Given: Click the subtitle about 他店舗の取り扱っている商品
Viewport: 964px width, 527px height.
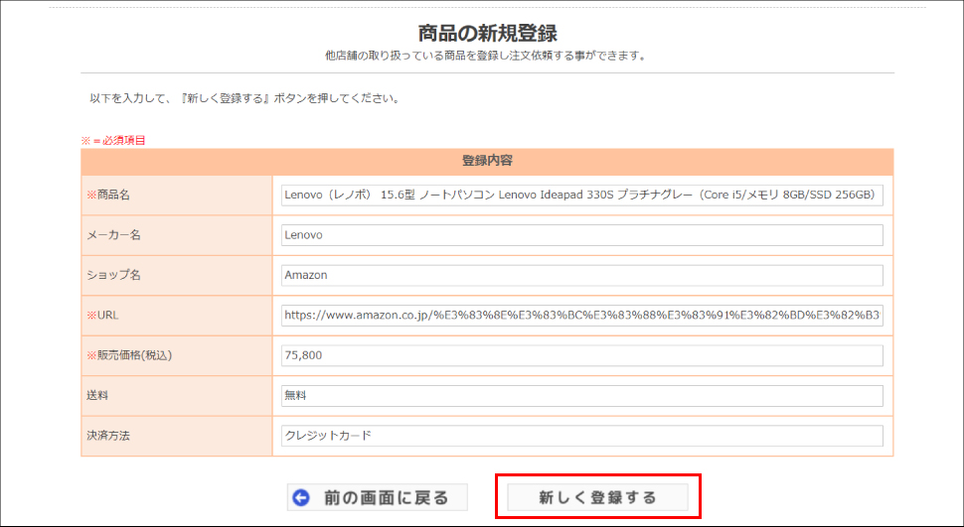Looking at the screenshot, I should click(486, 56).
